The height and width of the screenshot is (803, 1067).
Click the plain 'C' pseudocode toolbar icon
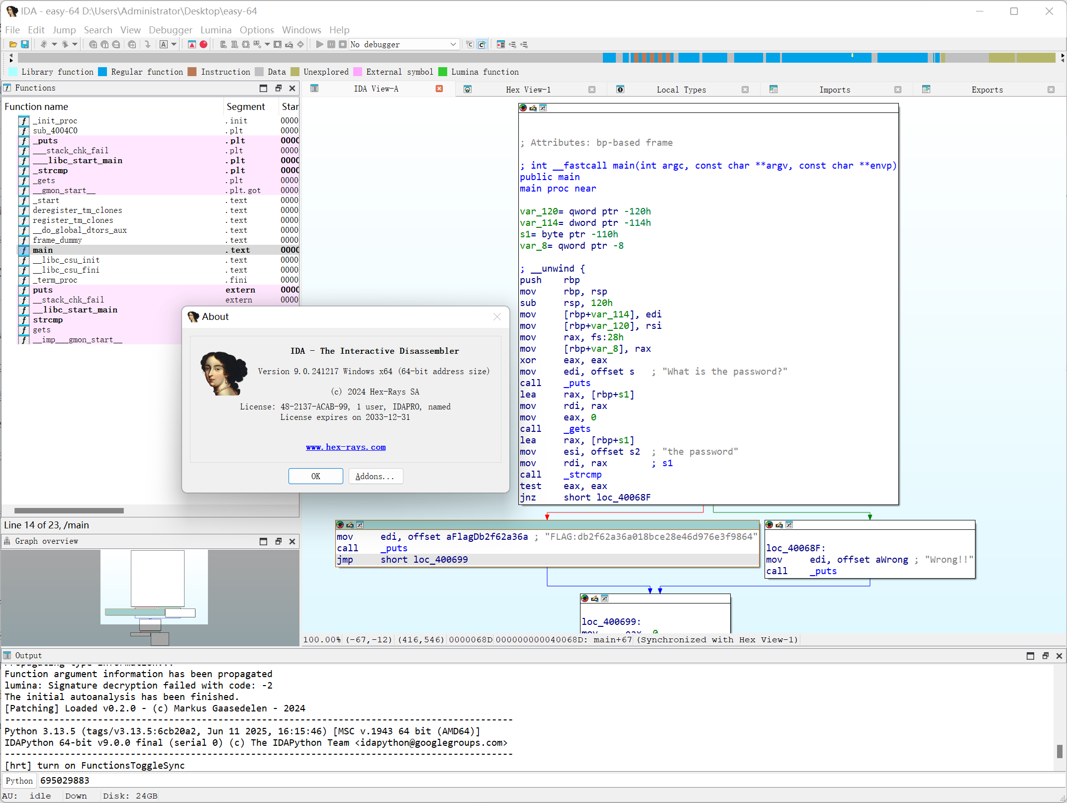click(x=470, y=44)
